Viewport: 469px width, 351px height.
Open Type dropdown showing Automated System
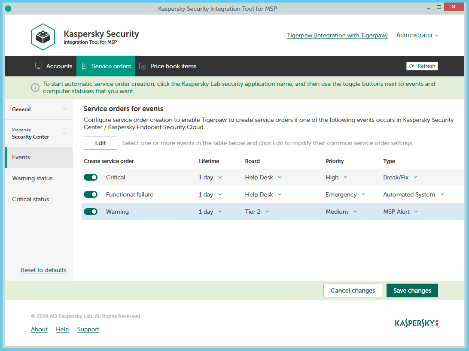tap(413, 194)
